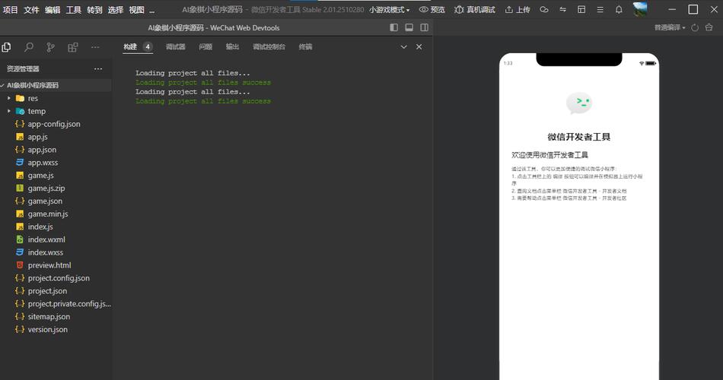Open the search icon in the sidebar
Screen dimensions: 723x380
29,47
